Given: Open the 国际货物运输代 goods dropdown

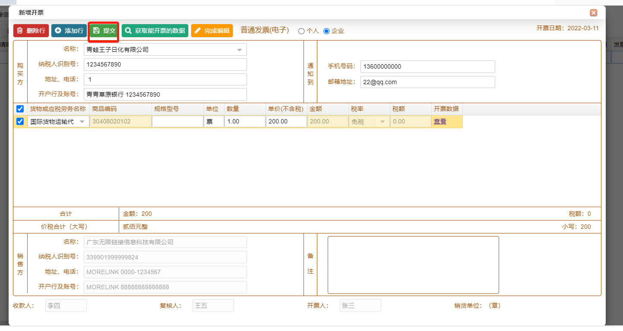Looking at the screenshot, I should coord(82,122).
